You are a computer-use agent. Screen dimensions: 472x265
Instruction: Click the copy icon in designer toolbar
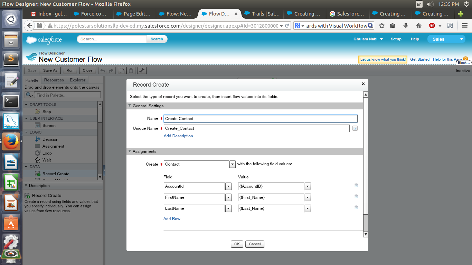(x=122, y=70)
